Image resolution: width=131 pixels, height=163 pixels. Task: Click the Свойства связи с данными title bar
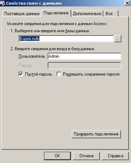pyautogui.click(x=64, y=3)
